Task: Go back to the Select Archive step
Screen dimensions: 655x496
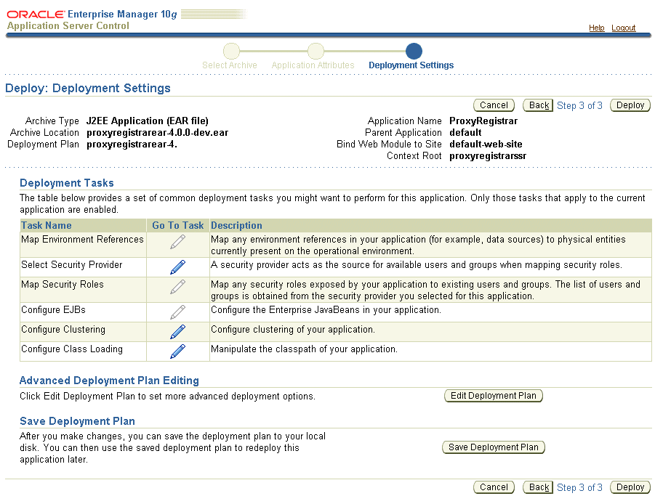Action: coord(230,51)
